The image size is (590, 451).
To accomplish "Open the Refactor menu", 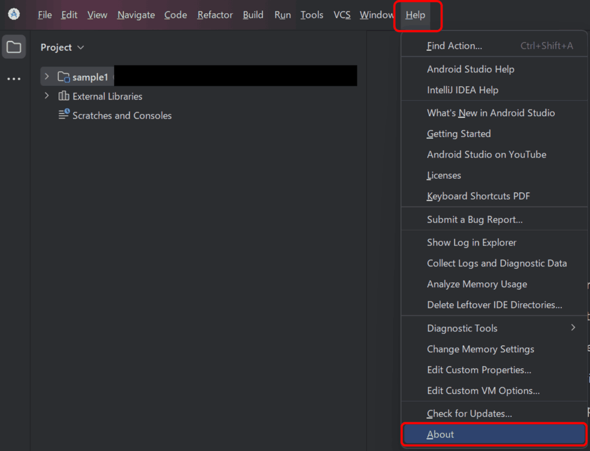I will tap(215, 15).
